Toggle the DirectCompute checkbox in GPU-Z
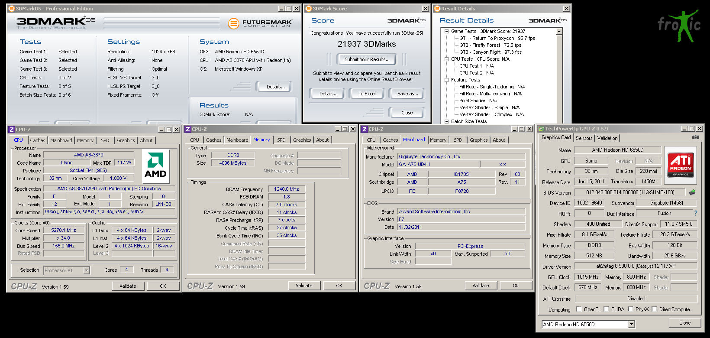 654,309
